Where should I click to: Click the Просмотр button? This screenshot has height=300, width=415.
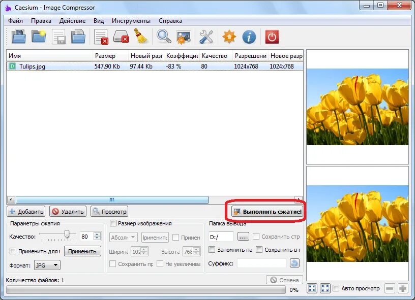109,211
